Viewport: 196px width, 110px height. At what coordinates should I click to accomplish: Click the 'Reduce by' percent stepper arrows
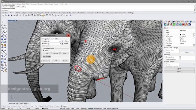62,44
